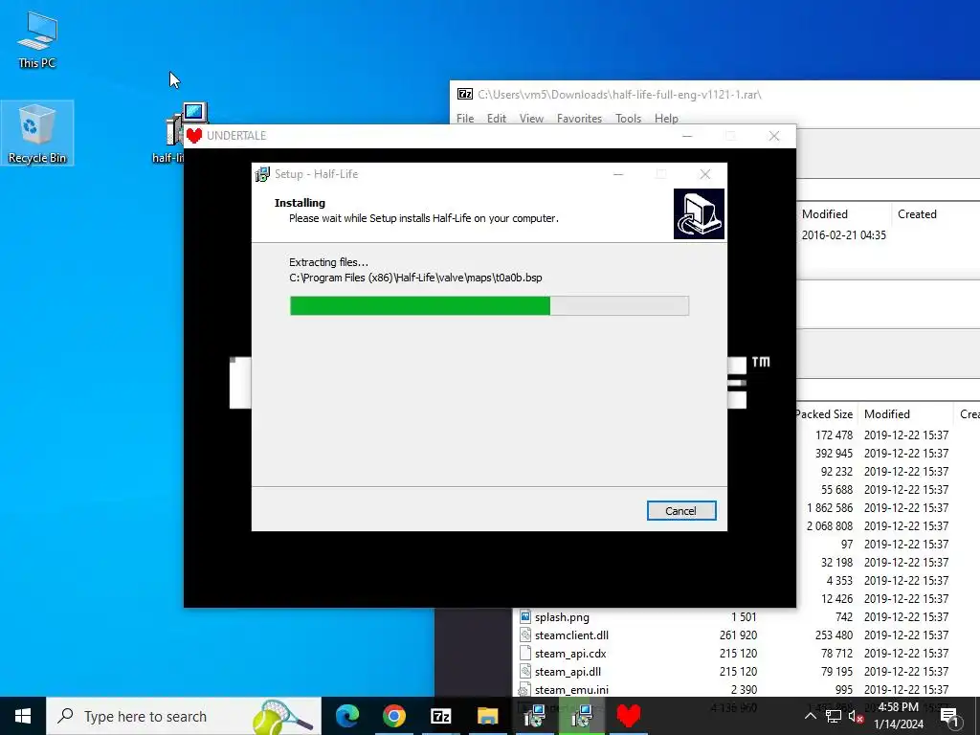Select the steam_api.cdx file icon
Viewport: 980px width, 735px height.
(525, 653)
